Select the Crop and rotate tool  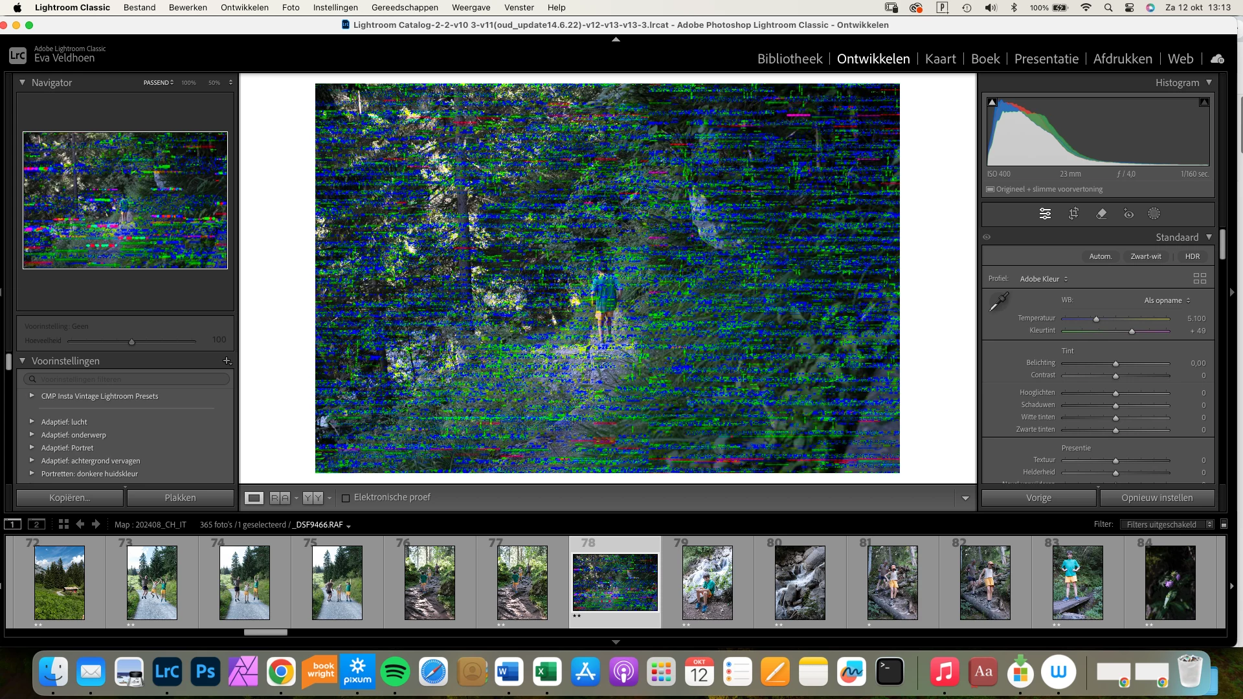point(1073,214)
